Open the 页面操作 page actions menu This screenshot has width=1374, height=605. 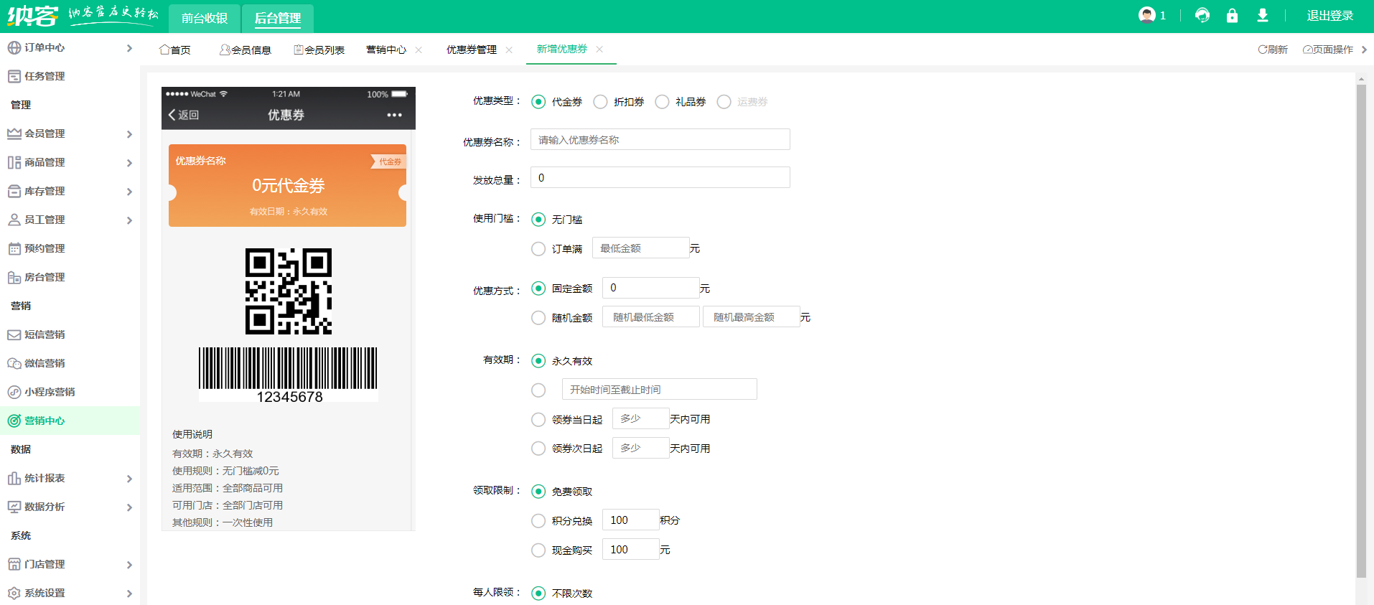point(1328,50)
